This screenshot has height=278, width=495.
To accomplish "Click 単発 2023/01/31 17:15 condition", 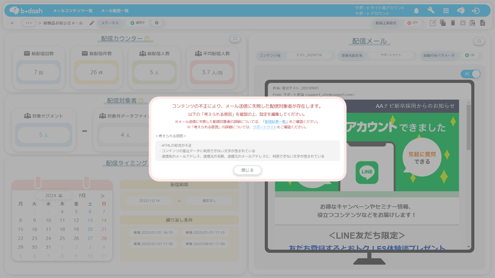I will (x=205, y=233).
